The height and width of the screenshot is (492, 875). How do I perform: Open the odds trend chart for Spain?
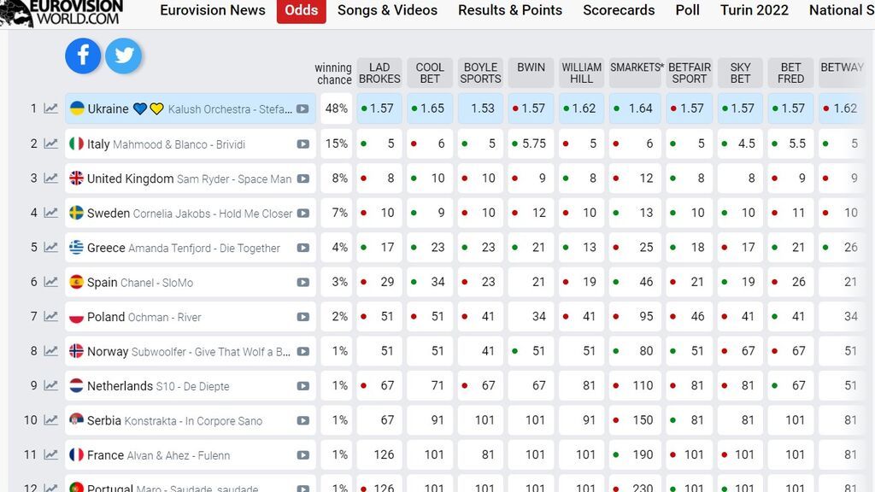coord(50,282)
